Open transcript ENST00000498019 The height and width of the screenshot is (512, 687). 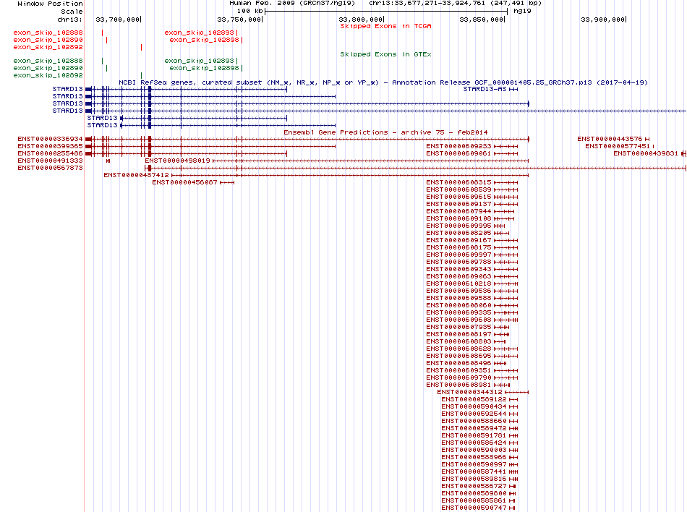click(177, 161)
